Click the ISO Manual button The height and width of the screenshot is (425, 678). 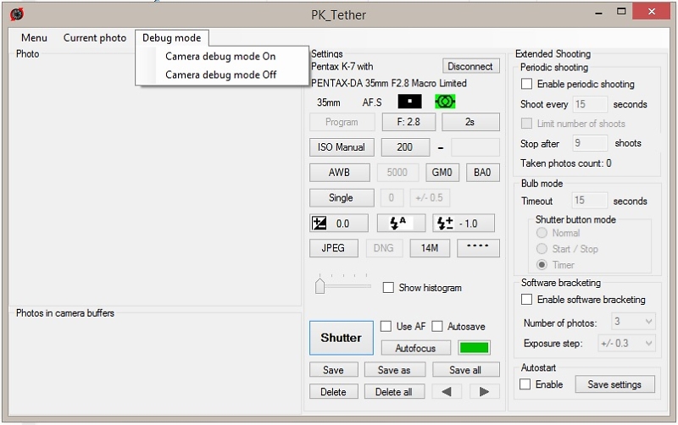[342, 147]
